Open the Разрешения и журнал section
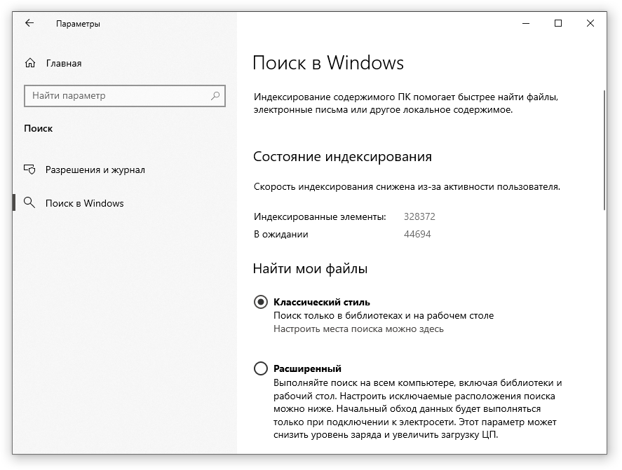The height and width of the screenshot is (470, 622). pos(95,170)
